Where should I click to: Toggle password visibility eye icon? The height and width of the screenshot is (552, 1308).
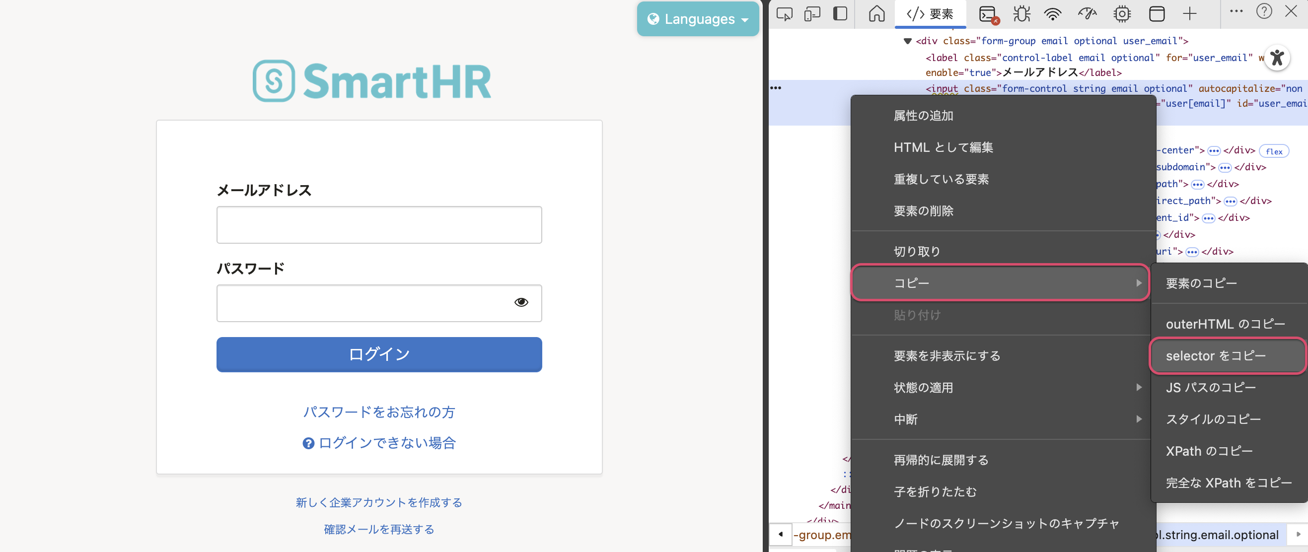(x=521, y=302)
